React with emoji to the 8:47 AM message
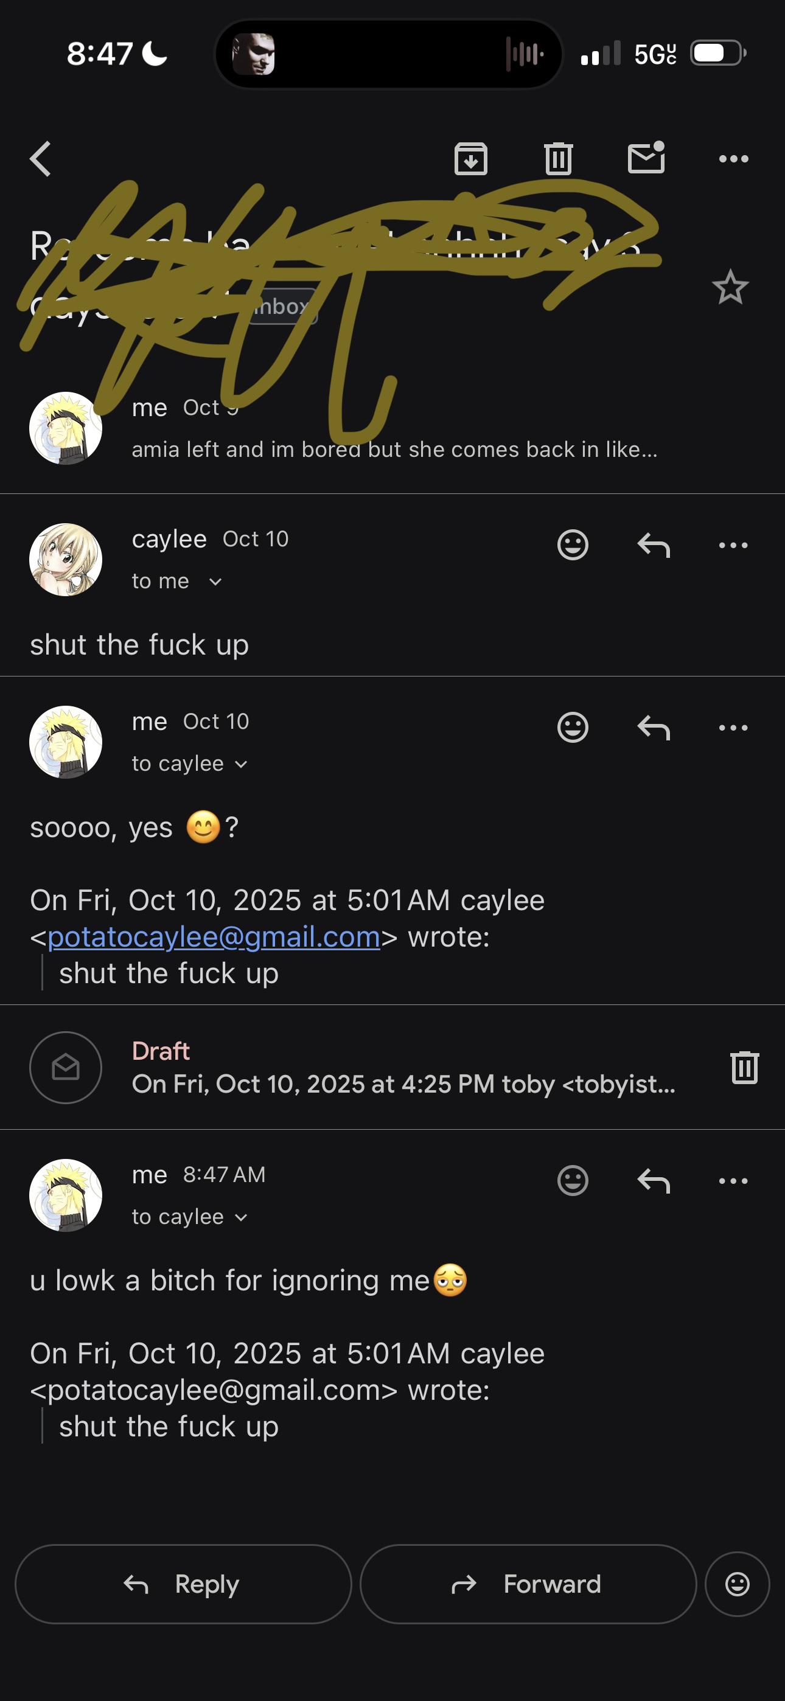The width and height of the screenshot is (785, 1701). 572,1181
